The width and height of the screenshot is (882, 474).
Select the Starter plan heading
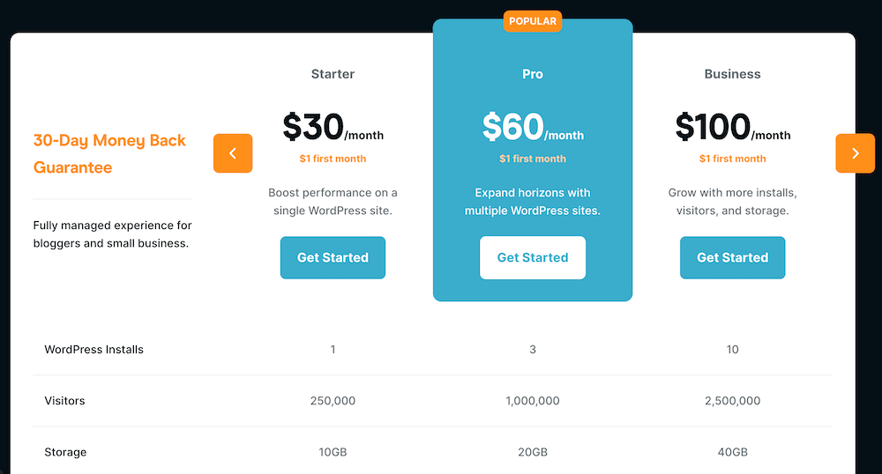(333, 74)
